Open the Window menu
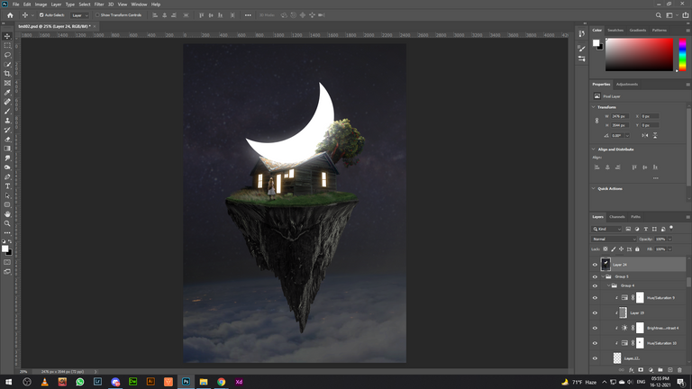Image resolution: width=692 pixels, height=389 pixels. tap(139, 5)
